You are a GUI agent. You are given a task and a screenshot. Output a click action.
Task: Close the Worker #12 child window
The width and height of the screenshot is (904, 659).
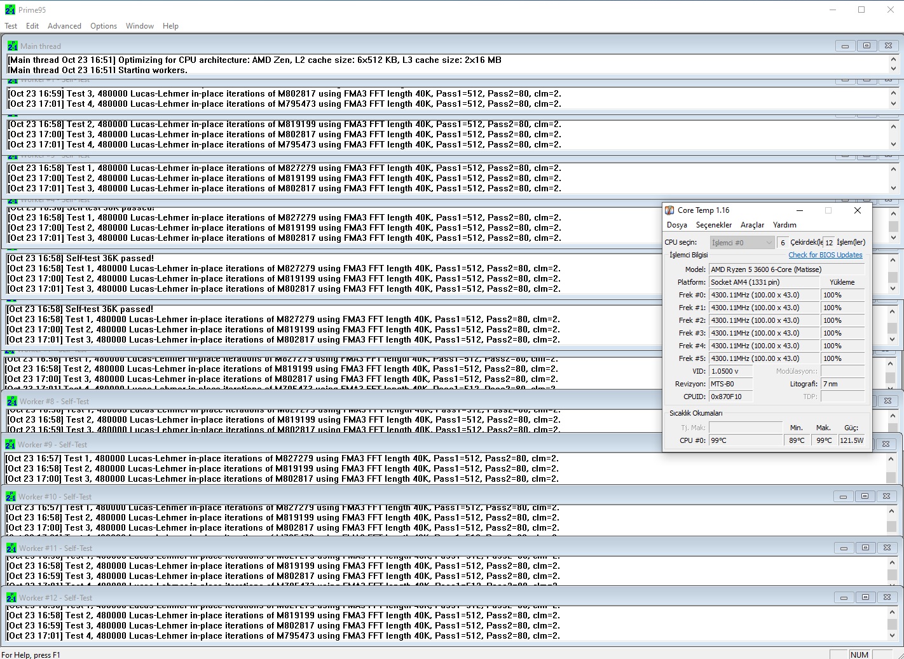887,597
